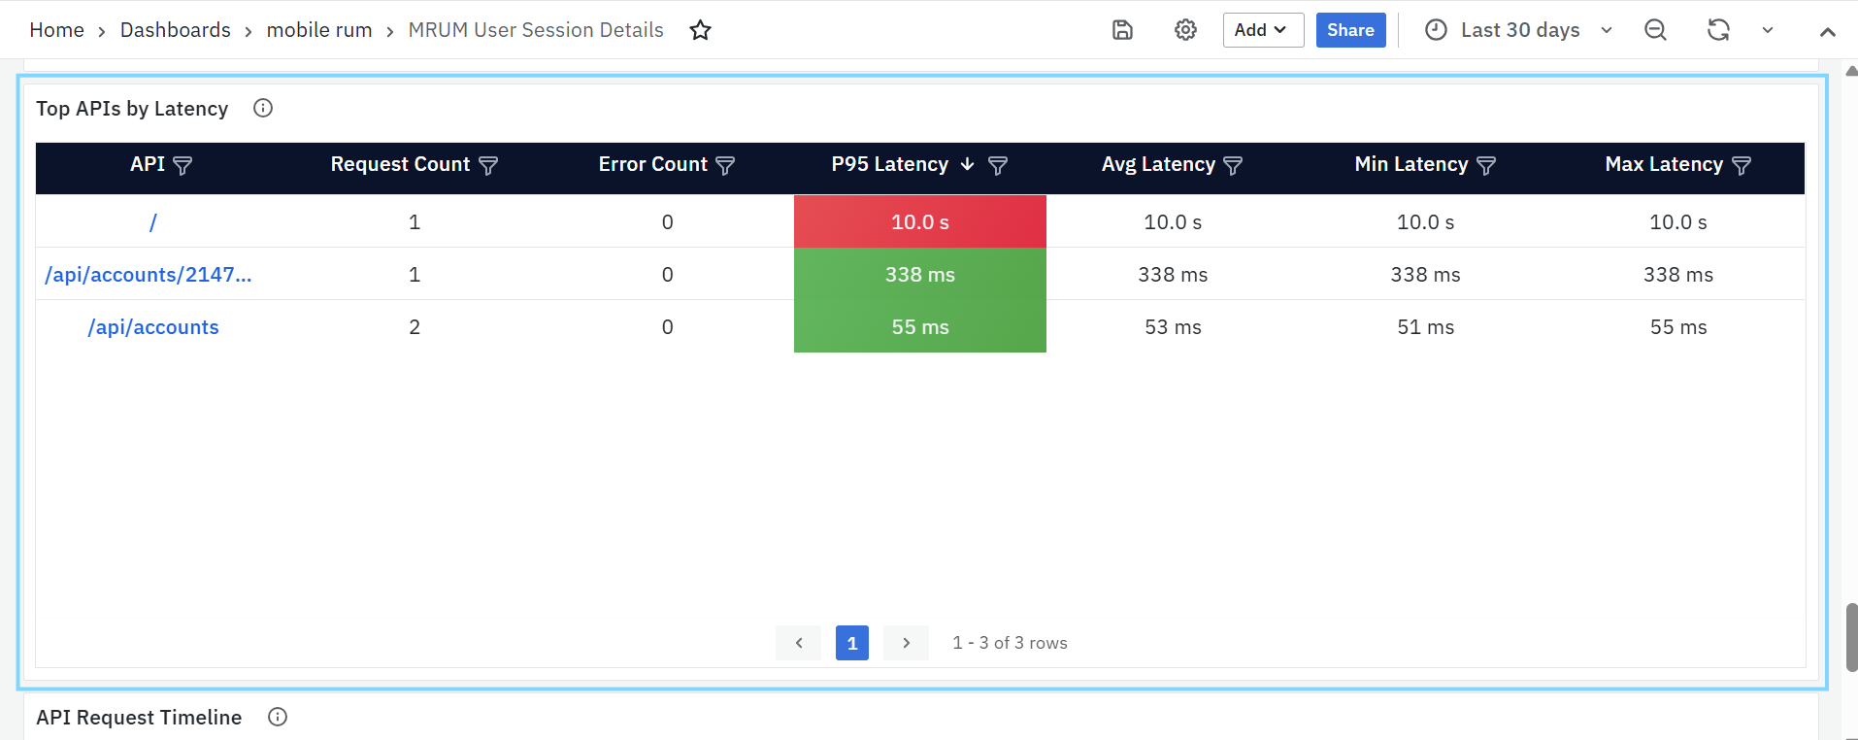Viewport: 1858px width, 740px height.
Task: Star the MRUM User Session Details dashboard
Action: click(700, 30)
